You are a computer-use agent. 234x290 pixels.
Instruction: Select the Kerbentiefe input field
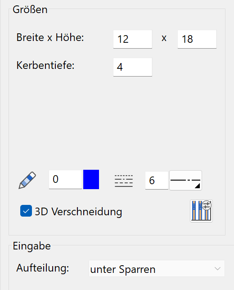(133, 67)
